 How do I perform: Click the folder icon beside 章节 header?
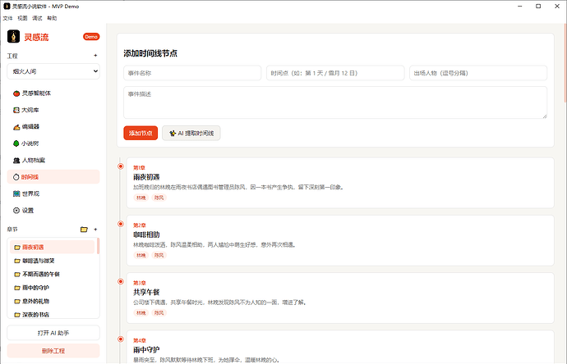[84, 230]
